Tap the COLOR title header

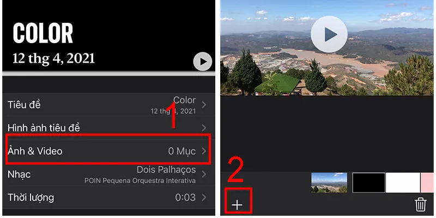click(x=43, y=33)
